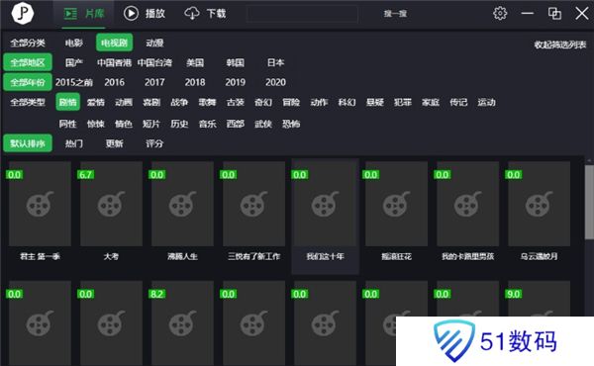Click the 搜一搜 search button

coord(395,14)
